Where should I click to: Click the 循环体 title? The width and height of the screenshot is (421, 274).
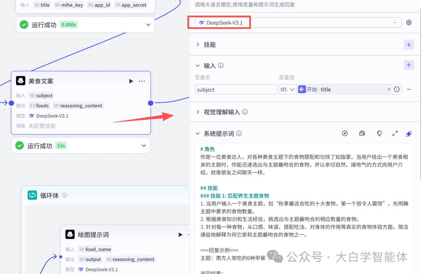tap(50, 195)
